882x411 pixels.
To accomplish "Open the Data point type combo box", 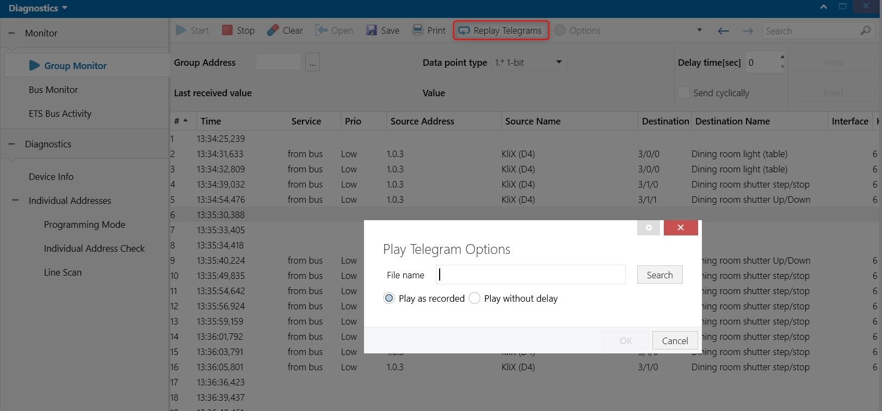I will (x=529, y=63).
